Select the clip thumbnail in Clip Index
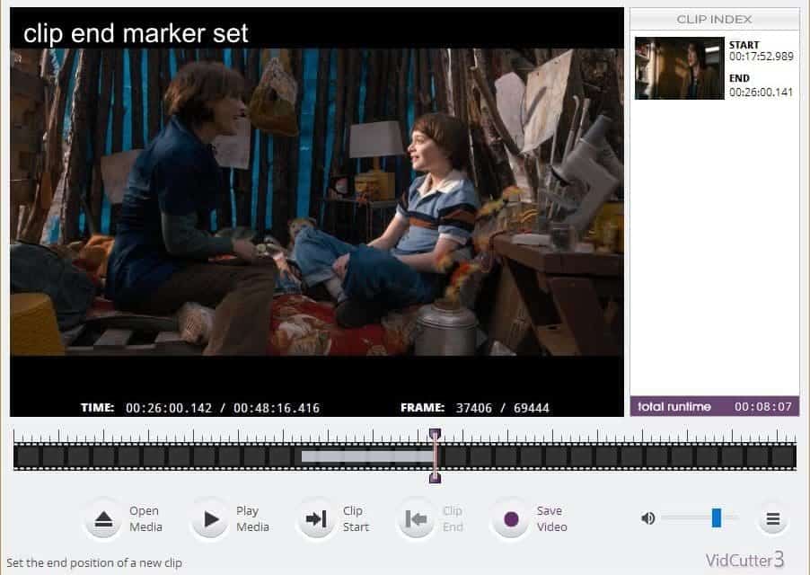810x575 pixels. click(679, 67)
